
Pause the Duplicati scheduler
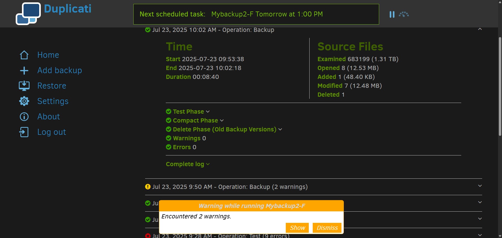tap(392, 14)
